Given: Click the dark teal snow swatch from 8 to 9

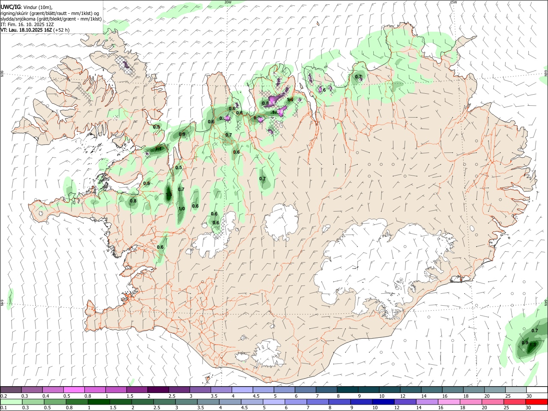Looking at the screenshot, I should click(347, 390).
